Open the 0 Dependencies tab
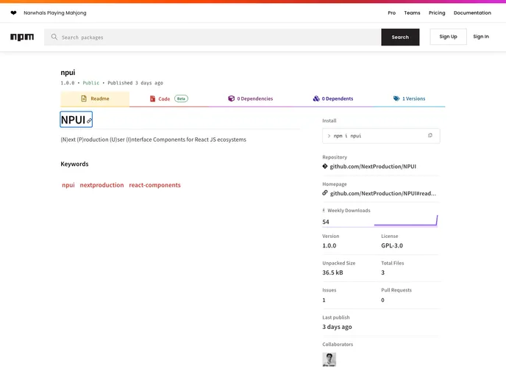Screen dimensions: 506x376 click(250, 98)
